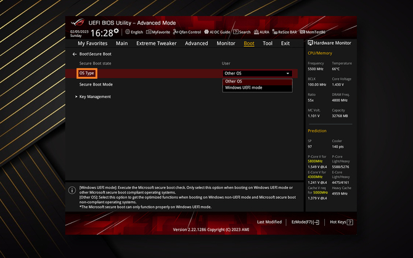Image resolution: width=413 pixels, height=258 pixels.
Task: Click Heavy Cache value 4959 MHz
Action: coord(340,193)
